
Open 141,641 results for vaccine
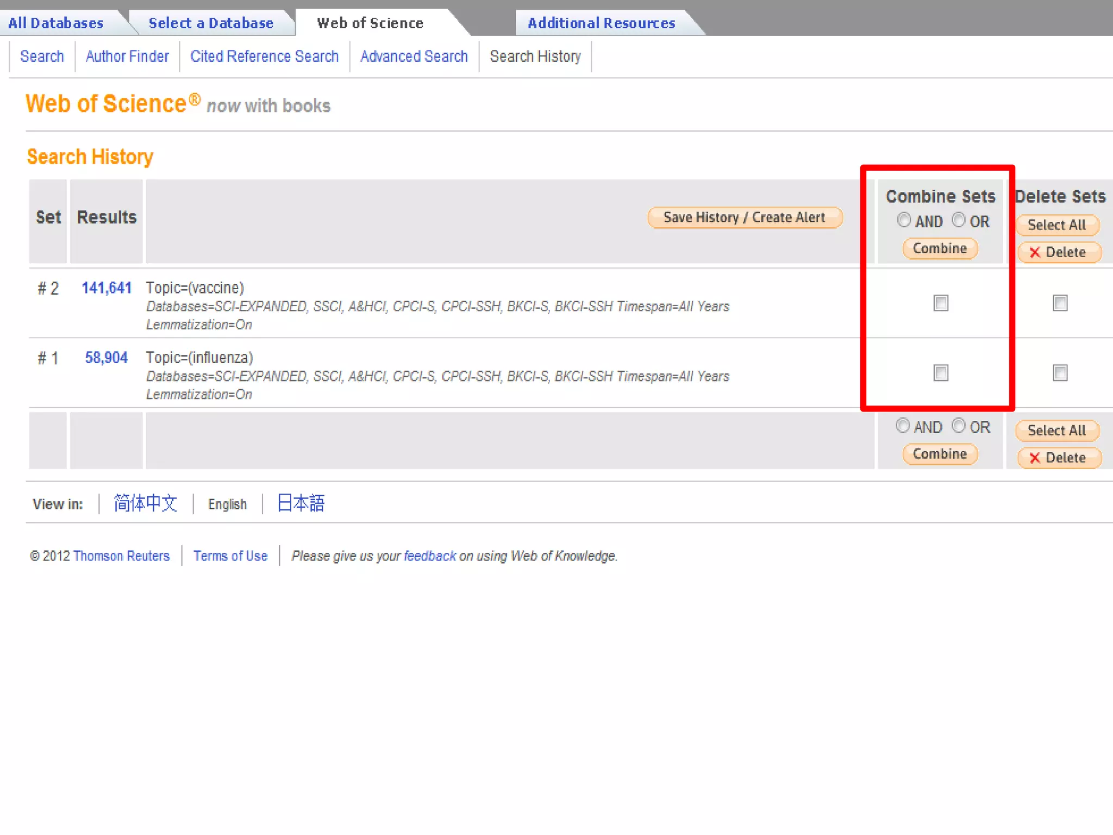tap(107, 288)
